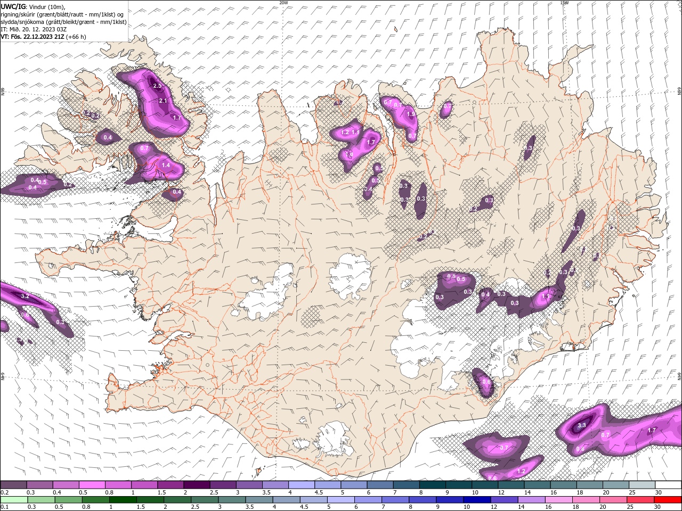Click the 15W longitude label at the top
This screenshot has height=511, width=682.
[564, 3]
